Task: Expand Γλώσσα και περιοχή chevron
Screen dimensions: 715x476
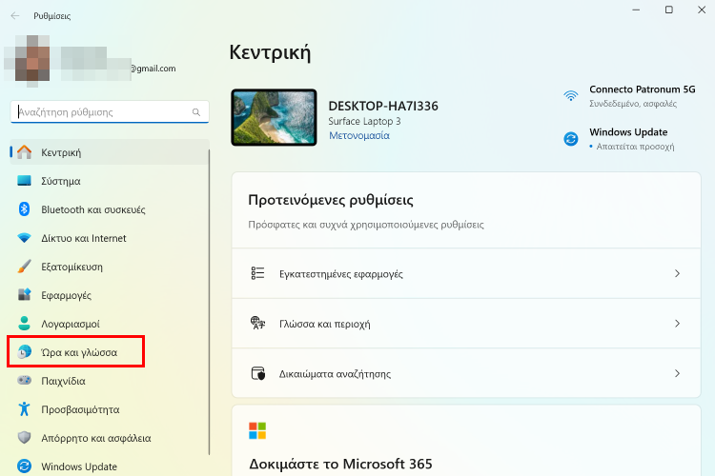Action: [677, 324]
